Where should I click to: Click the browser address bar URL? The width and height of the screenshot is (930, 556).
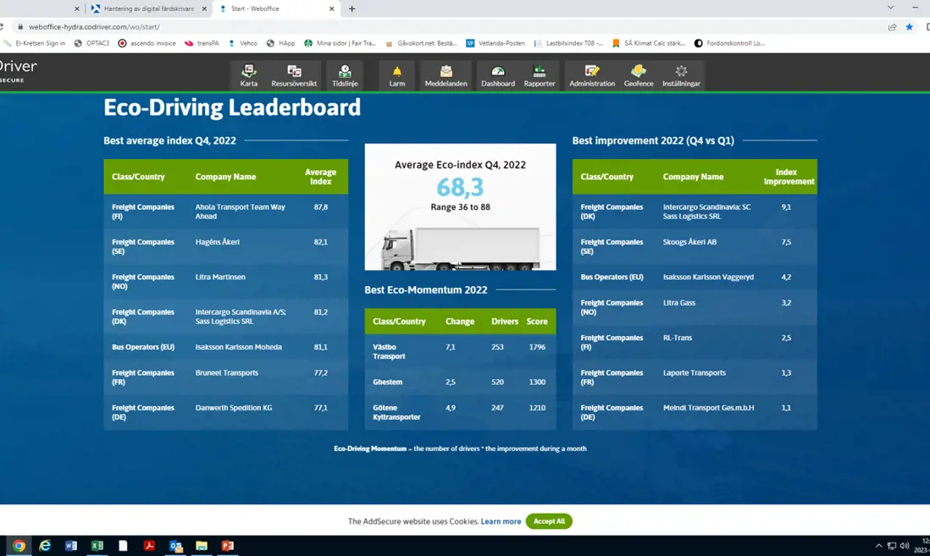(94, 27)
